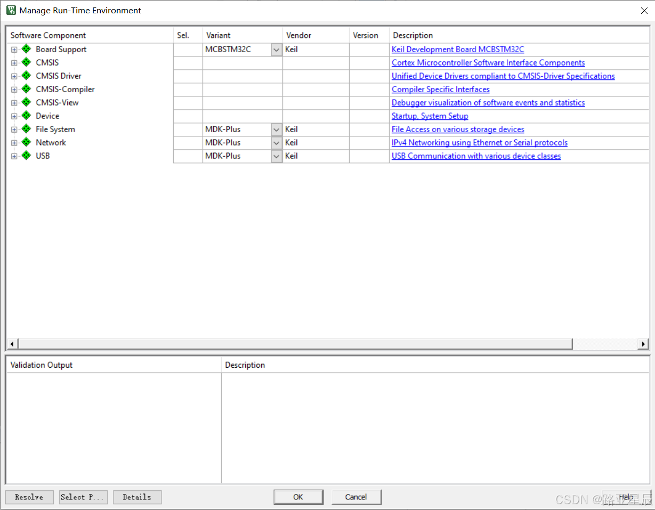The height and width of the screenshot is (510, 655).
Task: Open File Access on various storage devices link
Action: coord(458,129)
